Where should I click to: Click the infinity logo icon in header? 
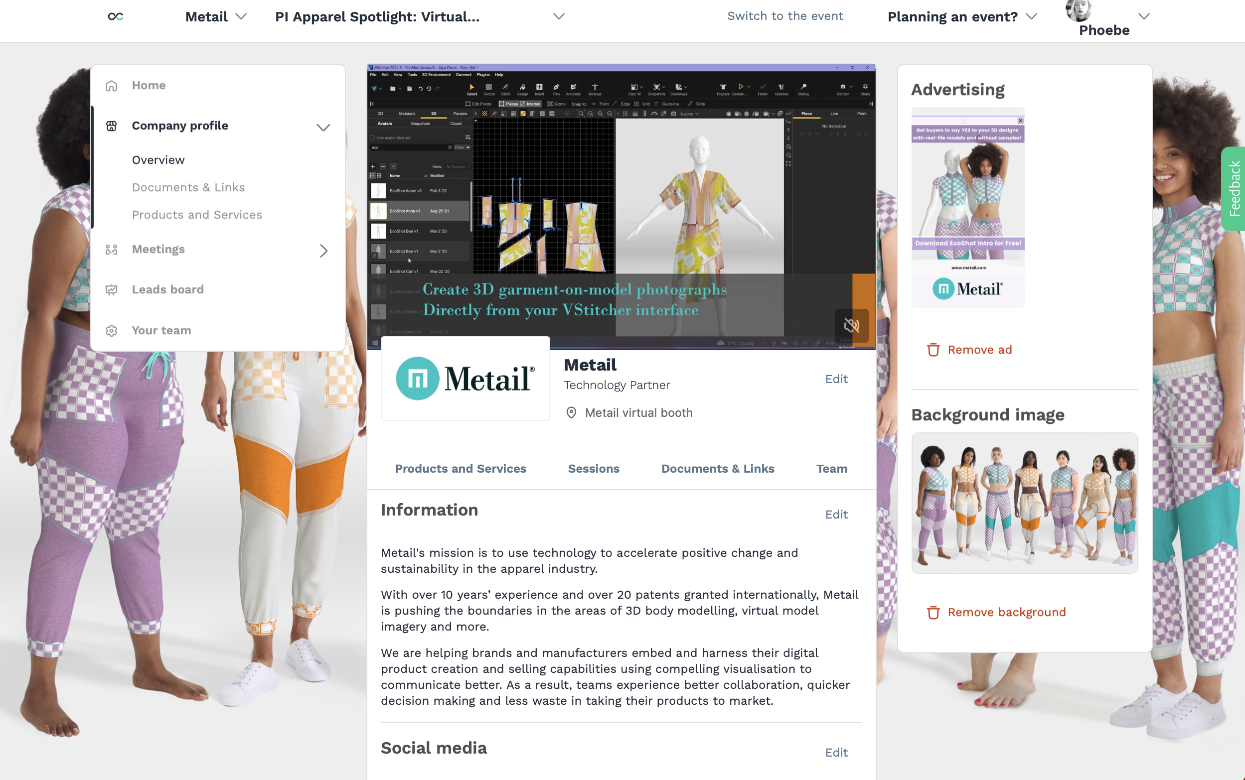[x=116, y=16]
